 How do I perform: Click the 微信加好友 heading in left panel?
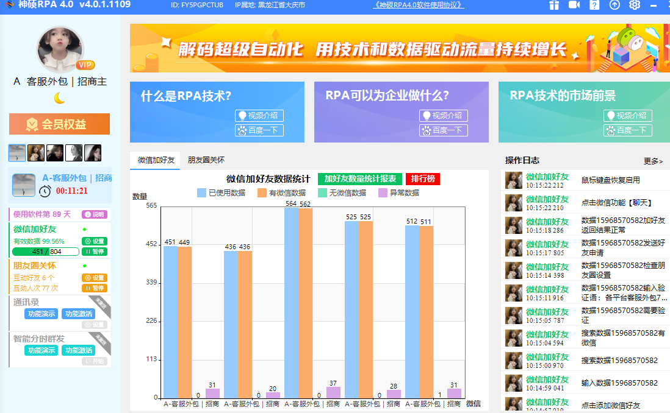point(35,229)
